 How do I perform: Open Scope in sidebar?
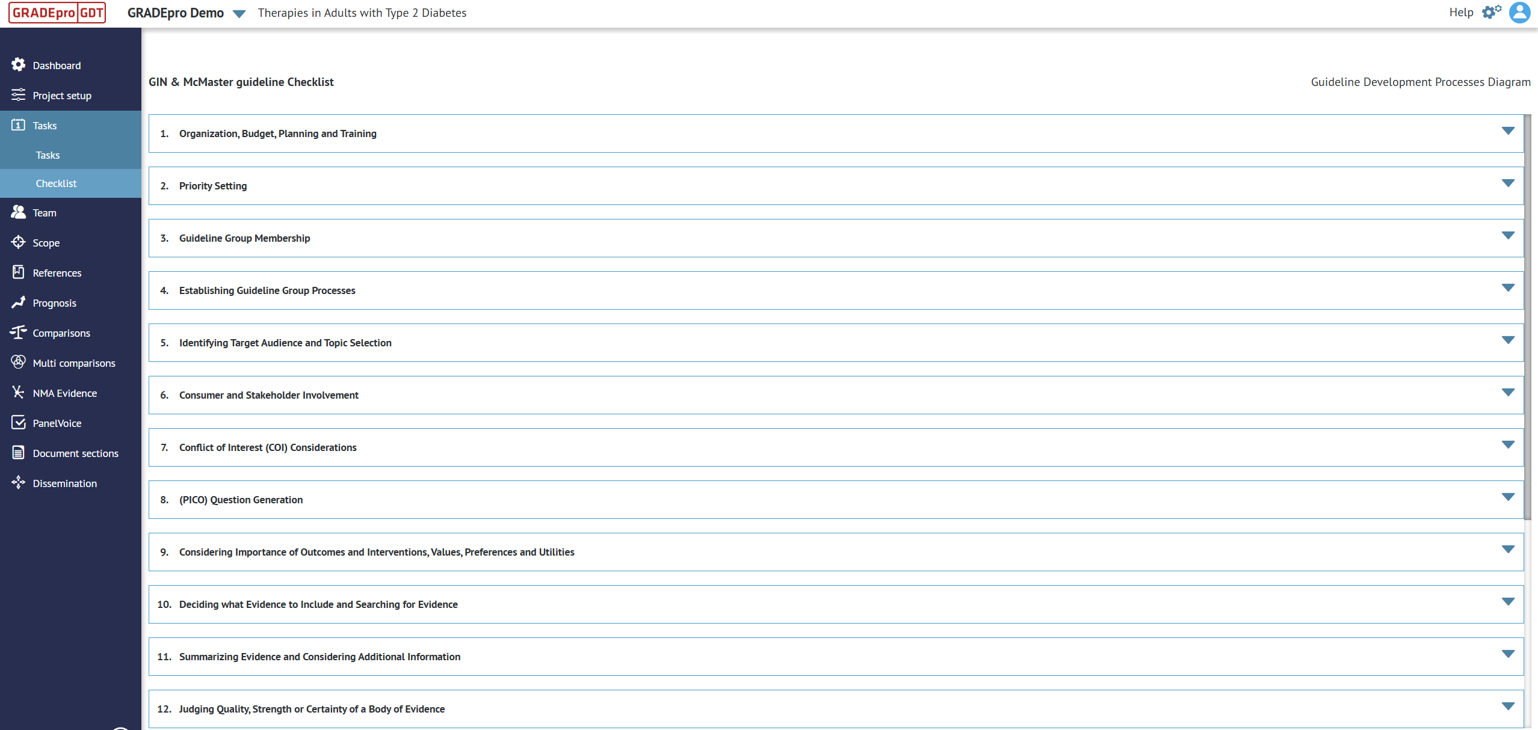click(x=46, y=243)
